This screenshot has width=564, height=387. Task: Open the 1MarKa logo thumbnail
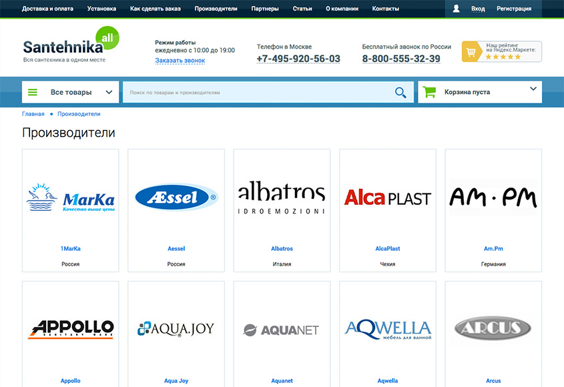tap(71, 198)
